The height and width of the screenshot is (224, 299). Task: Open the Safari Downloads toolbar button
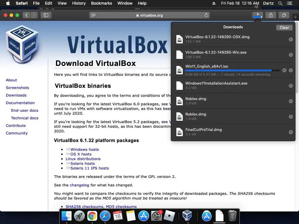click(258, 15)
